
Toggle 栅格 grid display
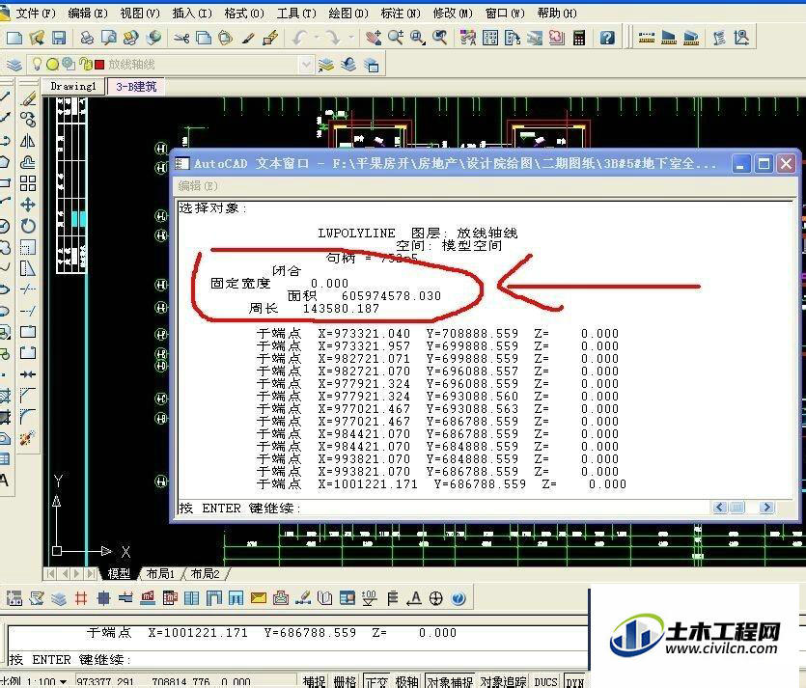345,681
